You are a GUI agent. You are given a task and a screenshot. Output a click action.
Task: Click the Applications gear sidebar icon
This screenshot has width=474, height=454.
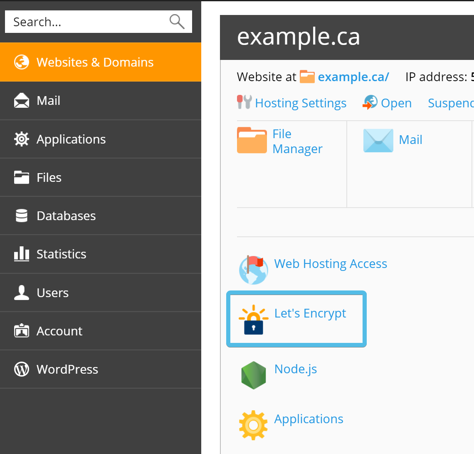[x=22, y=139]
